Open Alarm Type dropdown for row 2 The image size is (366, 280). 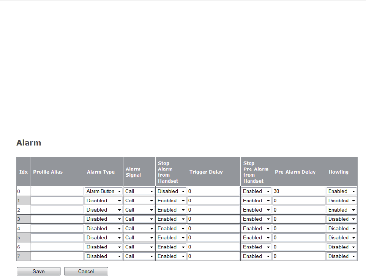pos(103,210)
